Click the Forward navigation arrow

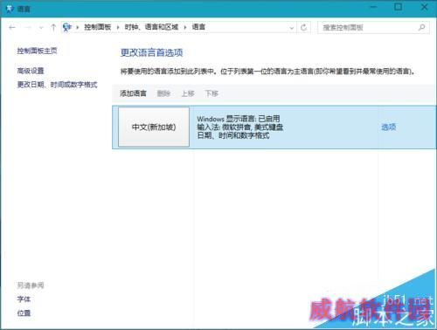pyautogui.click(x=28, y=28)
